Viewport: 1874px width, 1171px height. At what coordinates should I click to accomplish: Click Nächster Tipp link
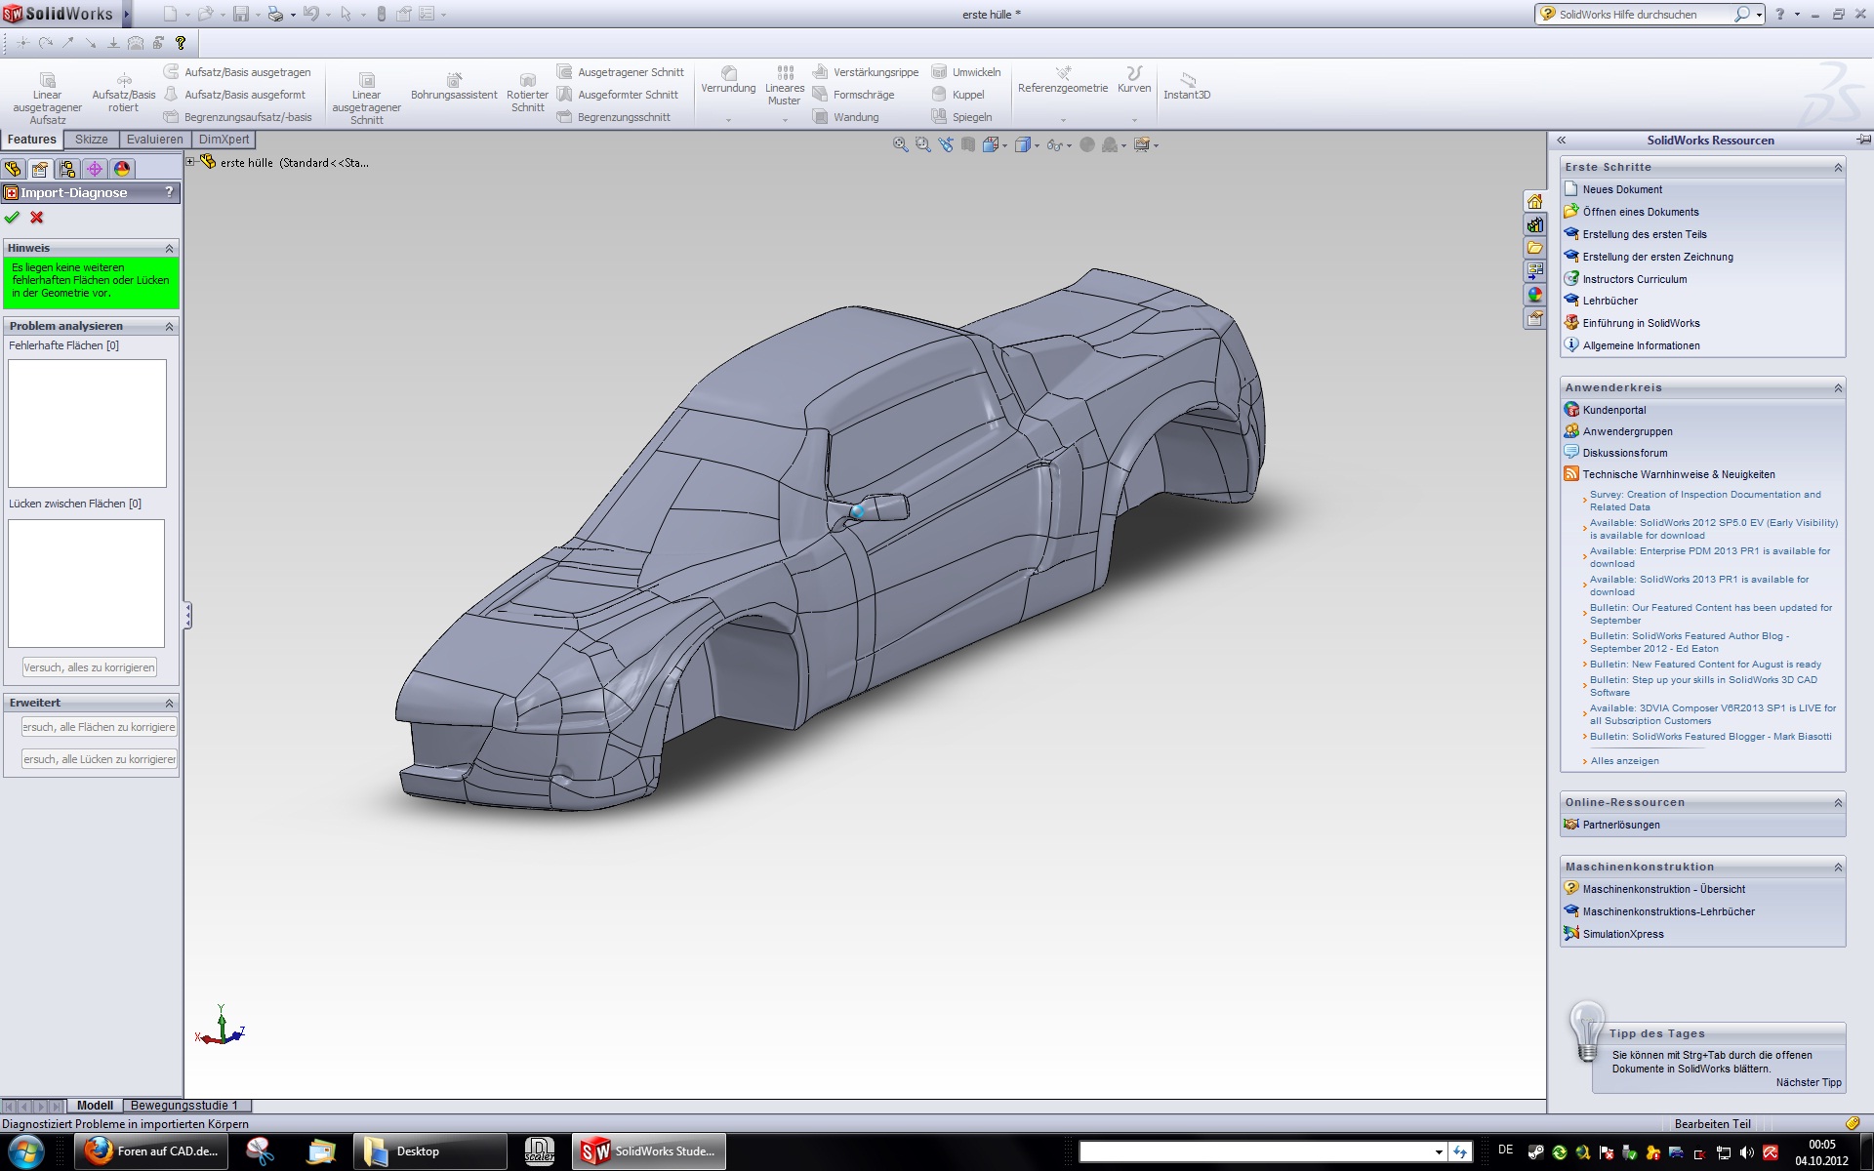[1809, 1082]
